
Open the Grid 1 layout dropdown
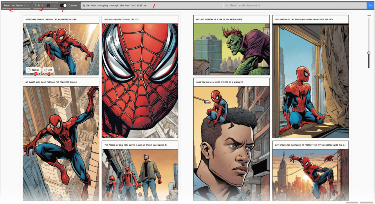point(45,5)
